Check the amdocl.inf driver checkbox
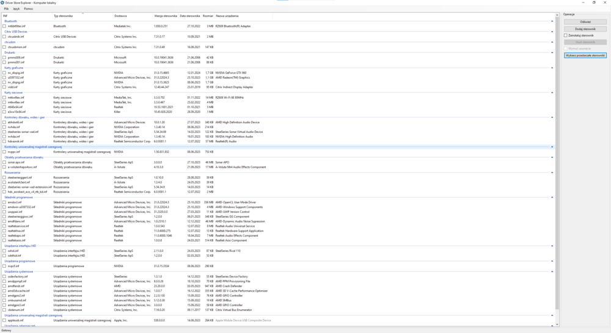611x333 pixels. click(4, 202)
